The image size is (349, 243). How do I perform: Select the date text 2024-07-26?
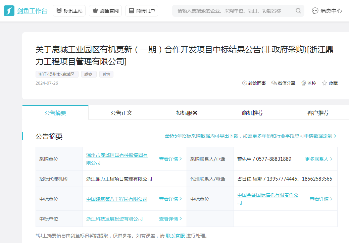pos(47,83)
